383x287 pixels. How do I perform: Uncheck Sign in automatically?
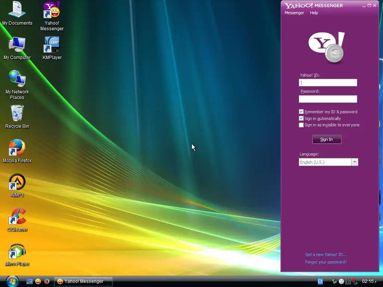click(301, 118)
